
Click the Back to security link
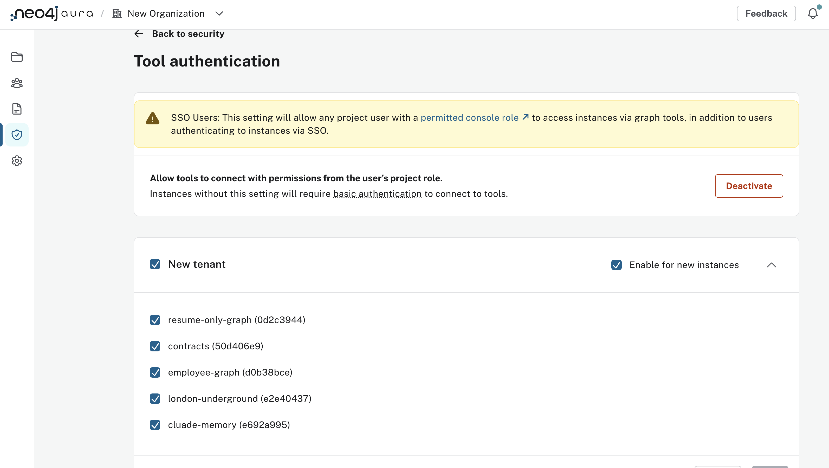[x=188, y=34]
